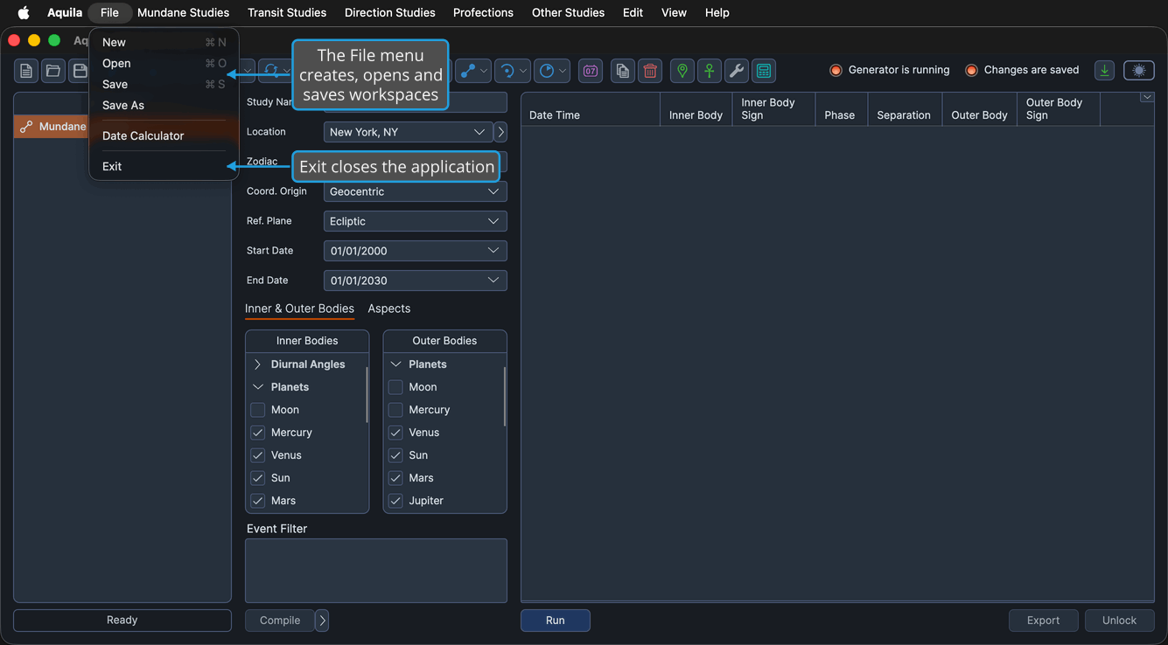This screenshot has height=645, width=1168.
Task: Click the New workspace document icon
Action: point(26,71)
